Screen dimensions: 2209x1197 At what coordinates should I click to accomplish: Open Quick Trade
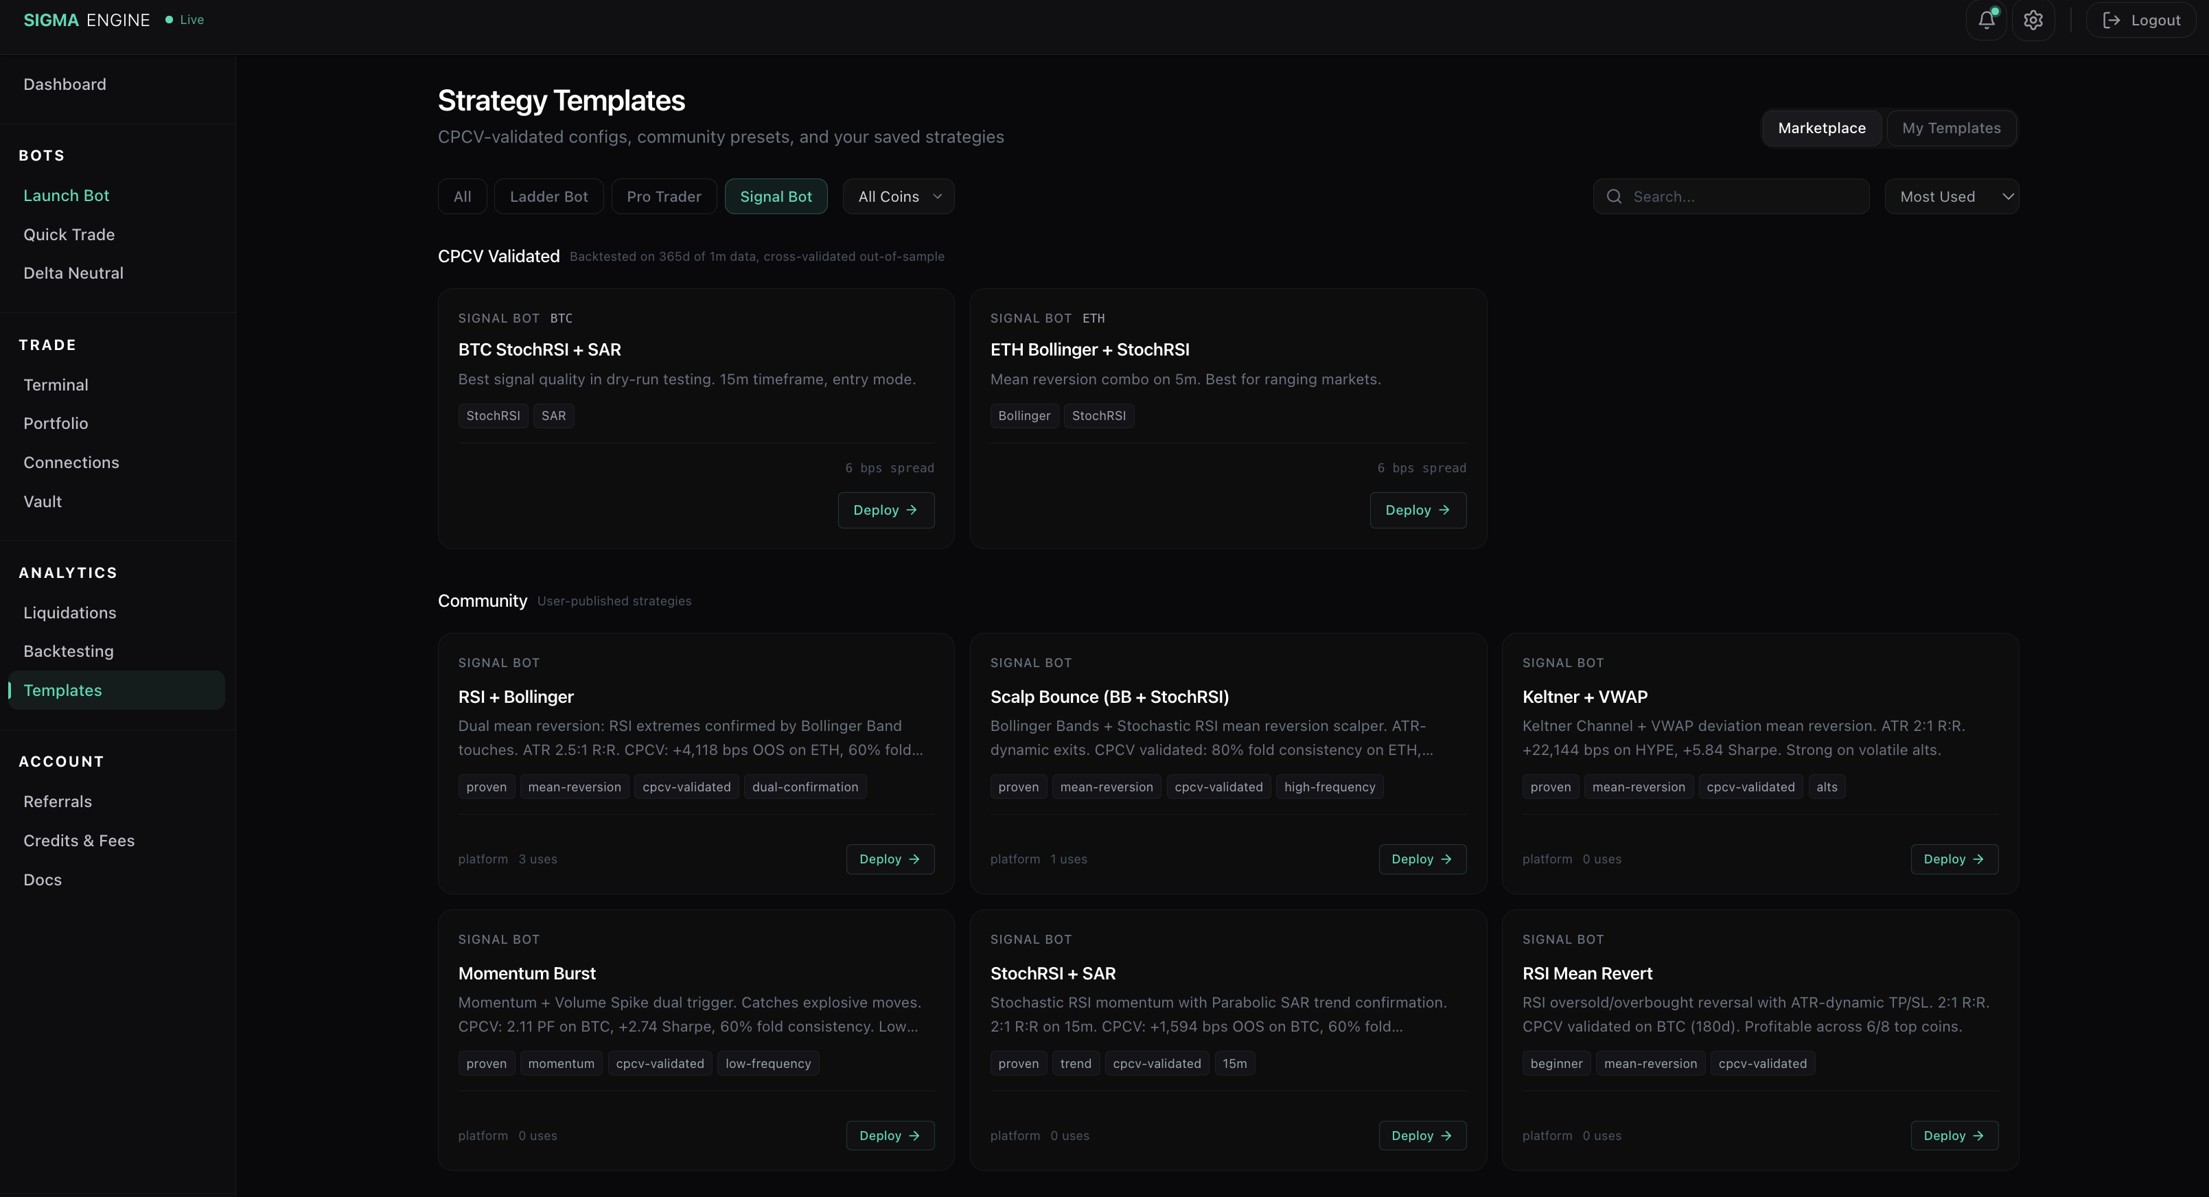click(x=69, y=234)
